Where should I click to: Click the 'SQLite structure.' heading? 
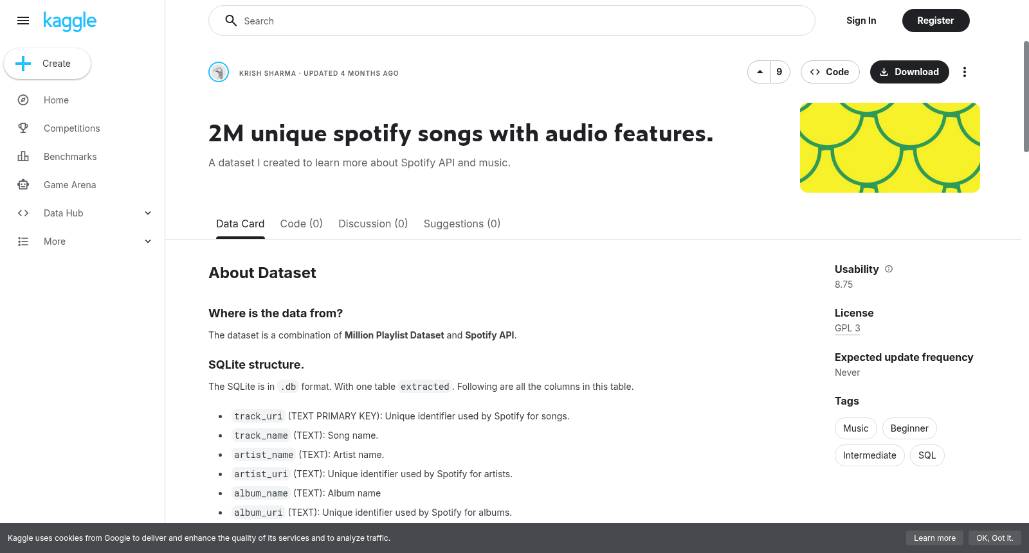click(x=256, y=365)
